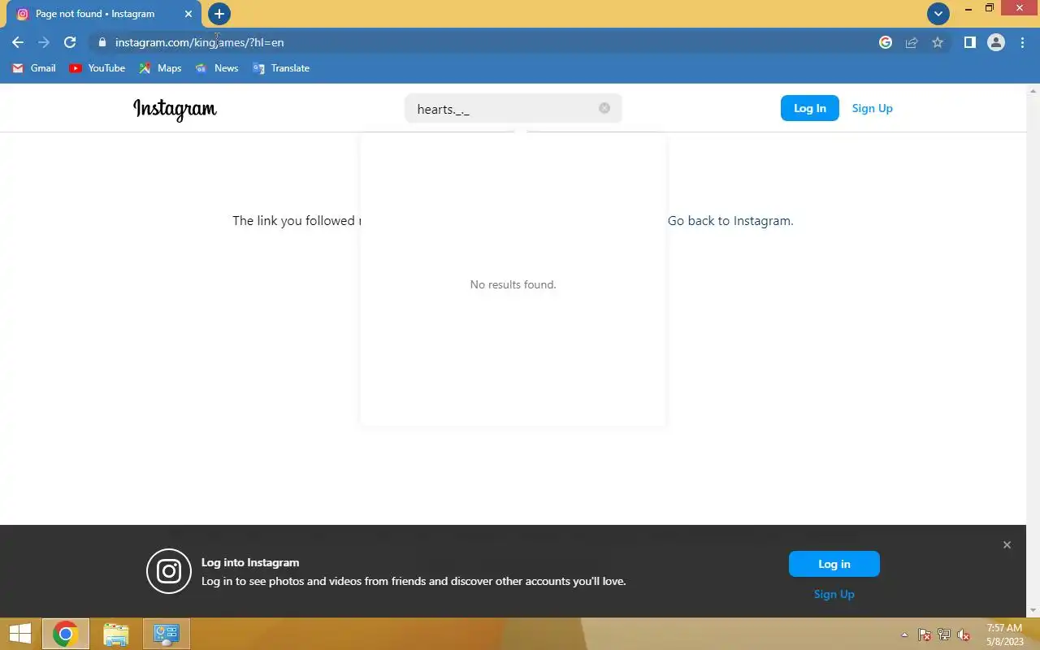Screen dimensions: 1040x650
Task: Click the Instagram search box containing hearts._._
Action: pyautogui.click(x=513, y=109)
